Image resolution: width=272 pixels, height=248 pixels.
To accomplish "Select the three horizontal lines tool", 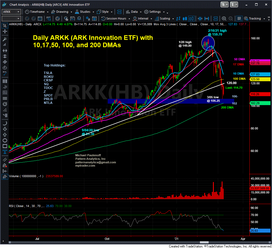I will point(5,98).
